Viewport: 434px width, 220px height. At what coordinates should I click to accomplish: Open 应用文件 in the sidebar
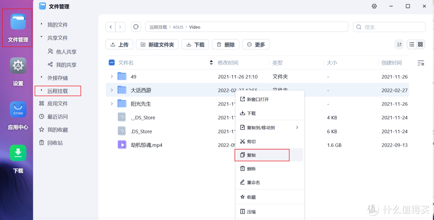[x=53, y=104]
